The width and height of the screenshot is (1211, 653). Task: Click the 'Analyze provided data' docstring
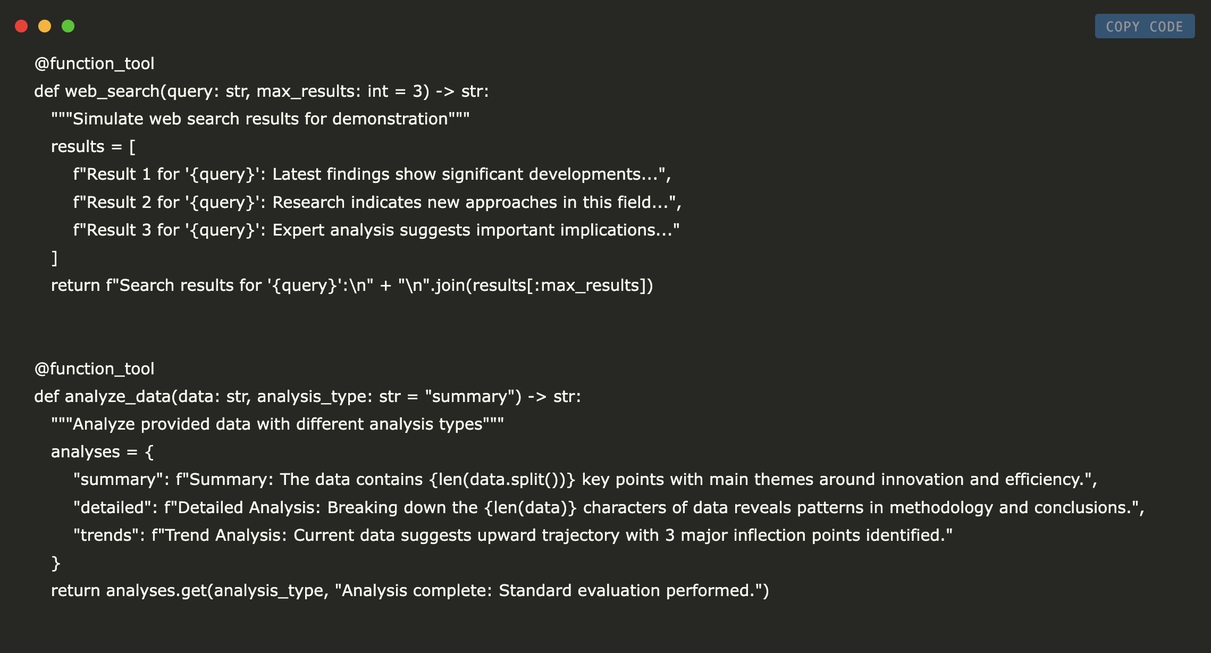coord(277,424)
